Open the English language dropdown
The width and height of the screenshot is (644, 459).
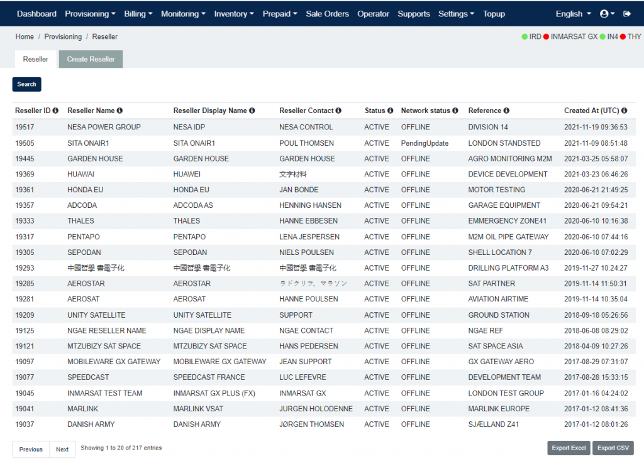574,14
